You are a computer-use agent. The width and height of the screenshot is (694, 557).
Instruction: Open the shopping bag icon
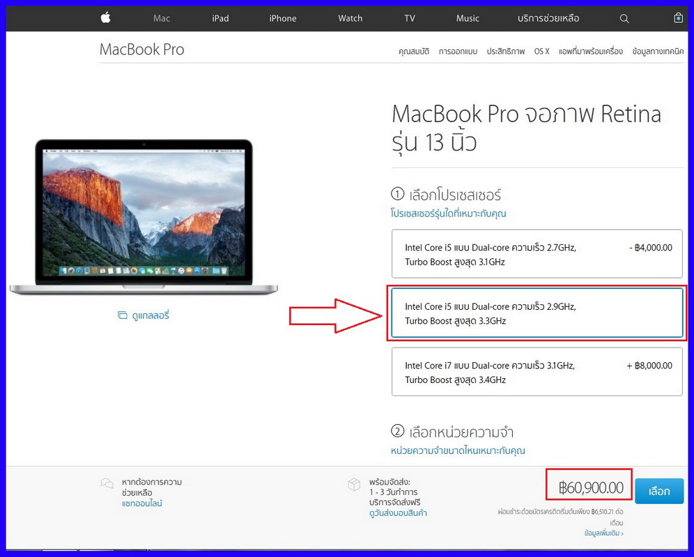coord(678,17)
